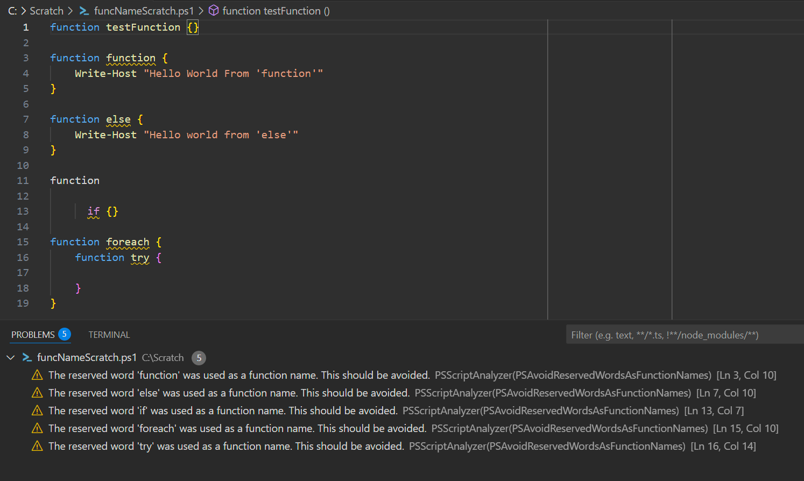The width and height of the screenshot is (804, 481).
Task: Open problem about reserved word 'foreach'
Action: coord(402,428)
